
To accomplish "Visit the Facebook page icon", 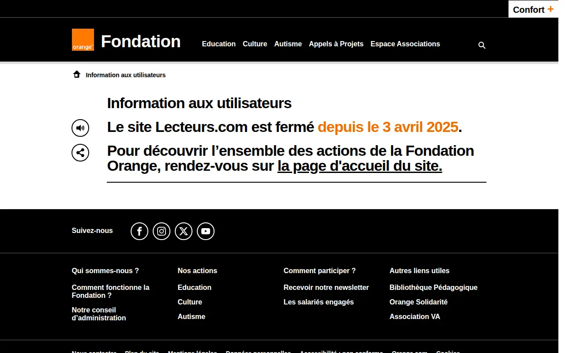I will pos(139,231).
